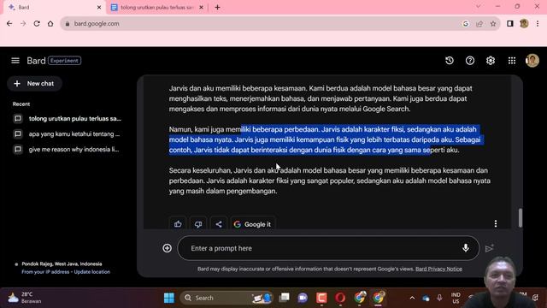Open the Google account avatar in Bard
Image resolution: width=547 pixels, height=308 pixels.
point(532,61)
